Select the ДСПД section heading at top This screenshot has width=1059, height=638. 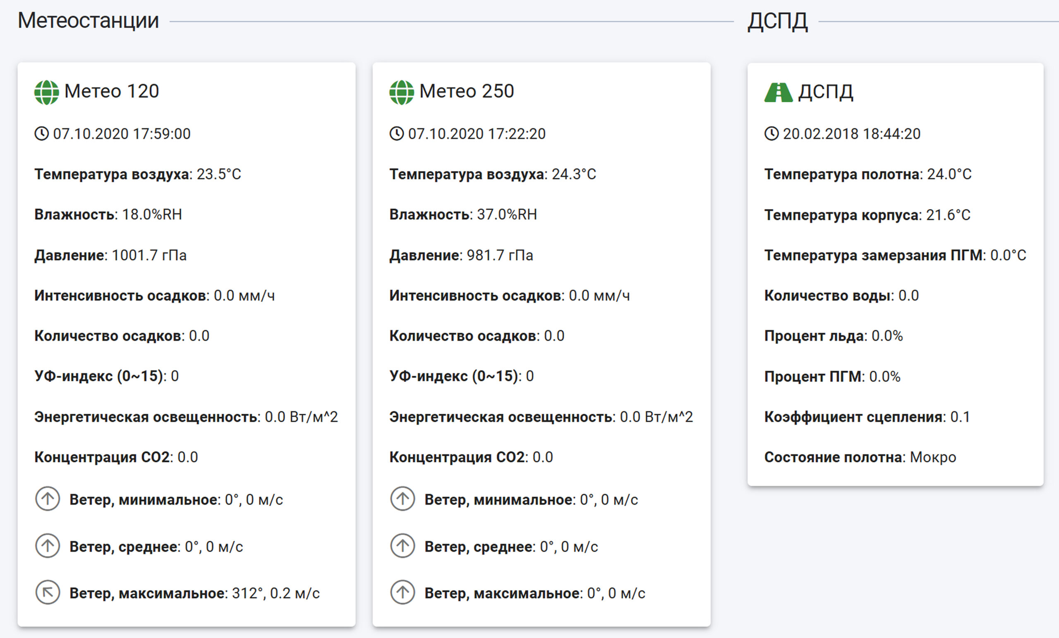coord(777,21)
